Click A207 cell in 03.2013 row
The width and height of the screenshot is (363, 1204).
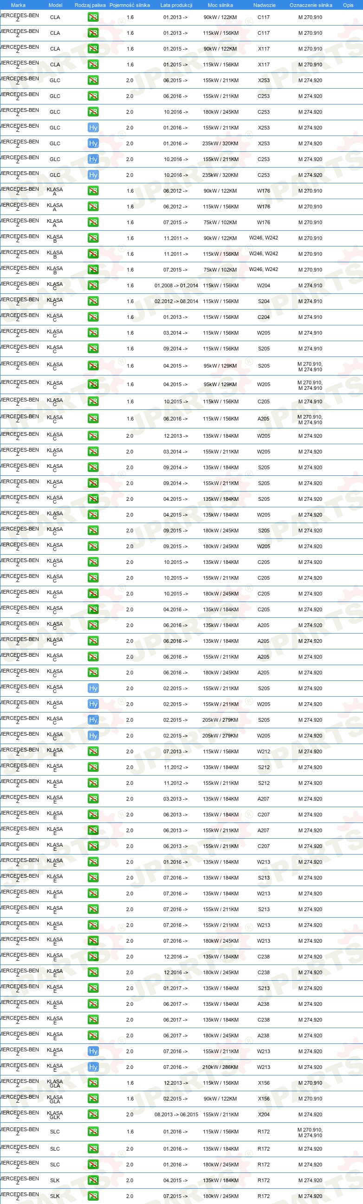click(264, 799)
